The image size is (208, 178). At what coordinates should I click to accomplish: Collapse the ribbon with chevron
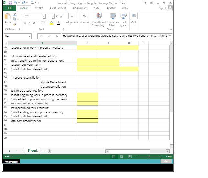point(171,29)
